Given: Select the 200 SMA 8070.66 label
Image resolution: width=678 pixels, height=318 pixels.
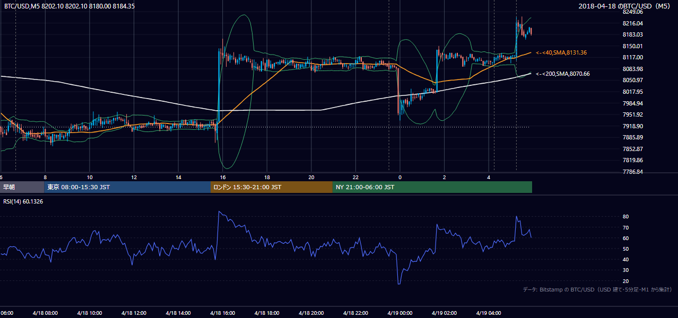Looking at the screenshot, I should pos(563,74).
